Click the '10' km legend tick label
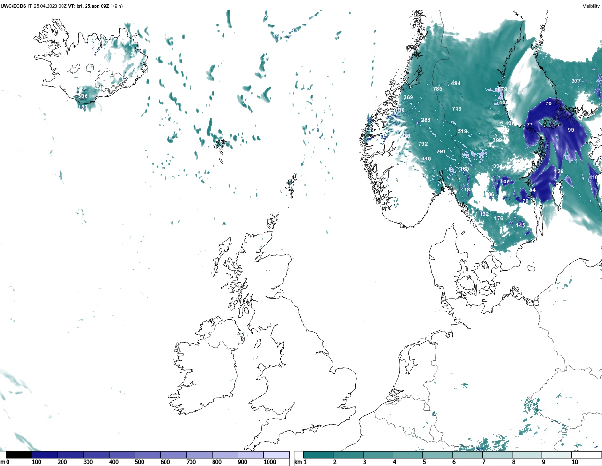The height and width of the screenshot is (466, 602). click(575, 462)
